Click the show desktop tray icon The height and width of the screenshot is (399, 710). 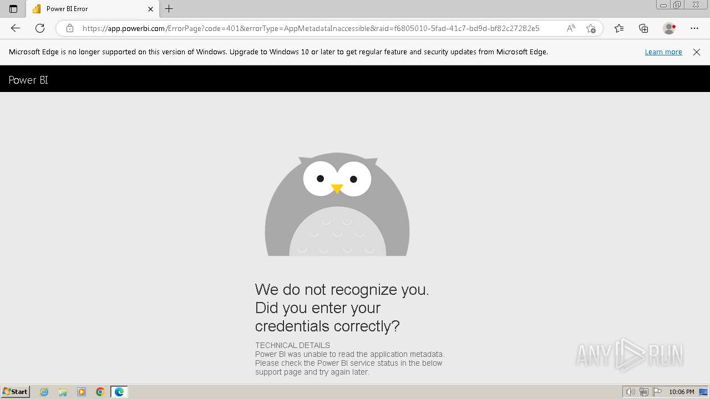click(703, 392)
